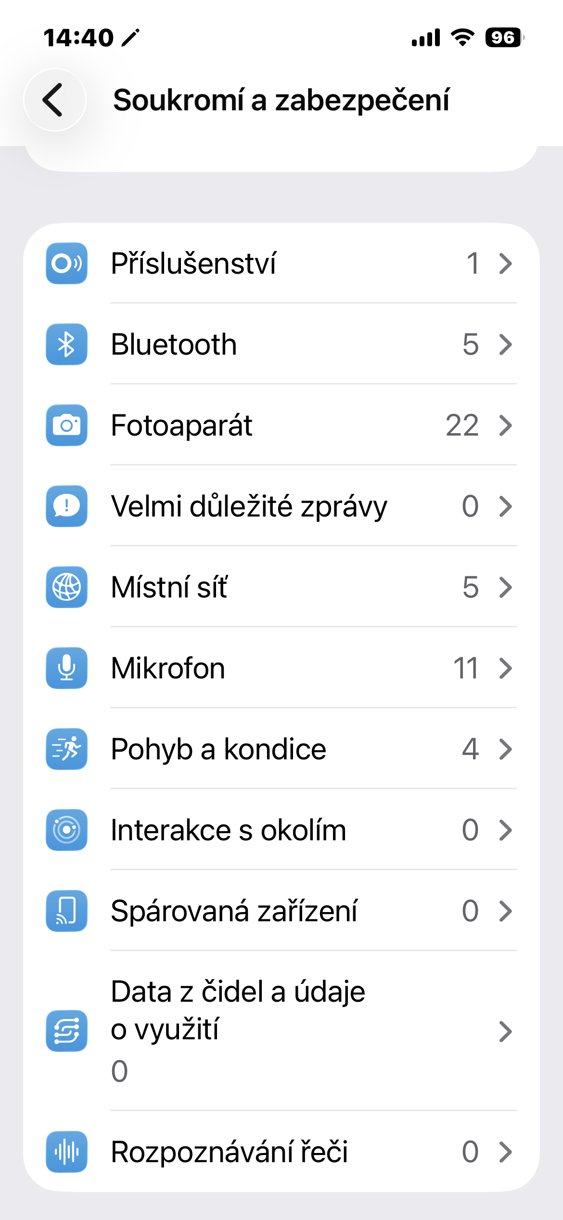Image resolution: width=563 pixels, height=1220 pixels.
Task: Expand Fotoaparát using its chevron
Action: click(505, 425)
